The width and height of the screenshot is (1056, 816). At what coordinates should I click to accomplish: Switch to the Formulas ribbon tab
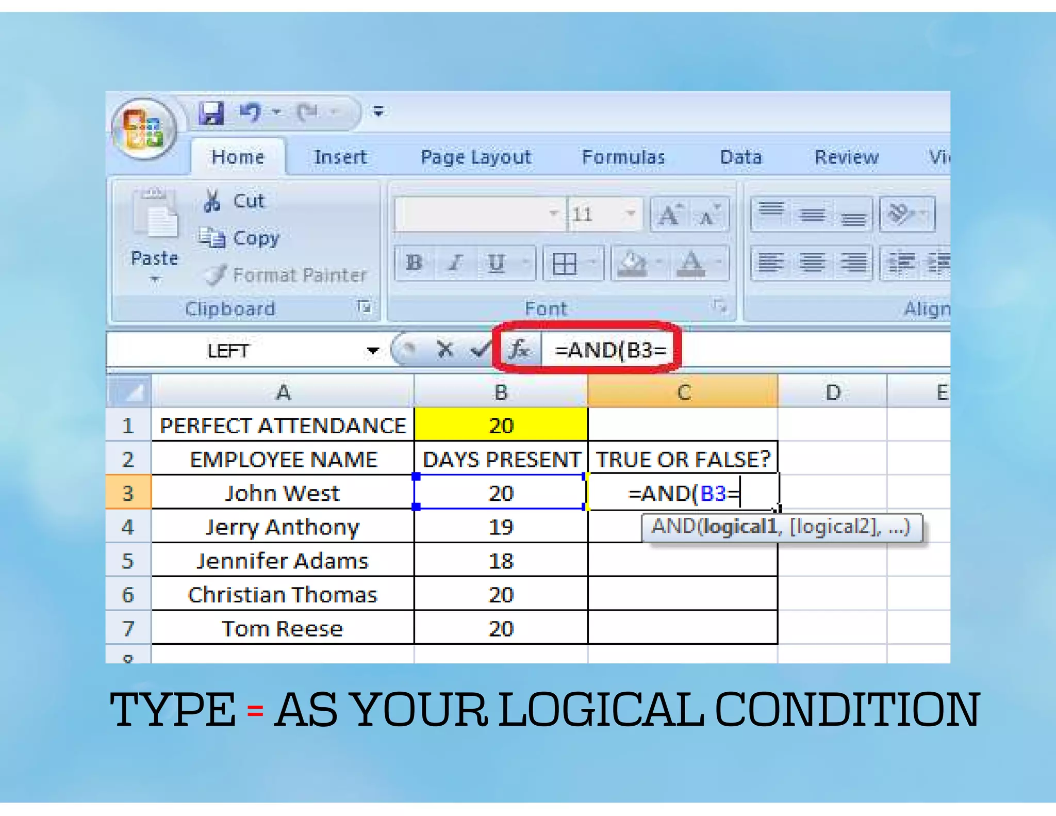click(623, 157)
